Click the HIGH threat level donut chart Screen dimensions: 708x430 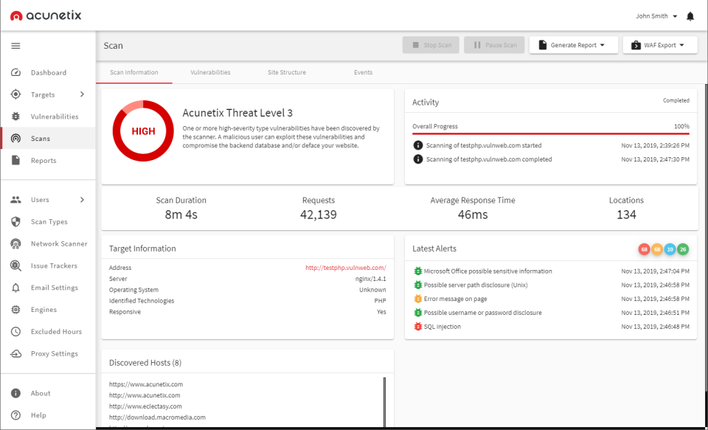click(143, 131)
